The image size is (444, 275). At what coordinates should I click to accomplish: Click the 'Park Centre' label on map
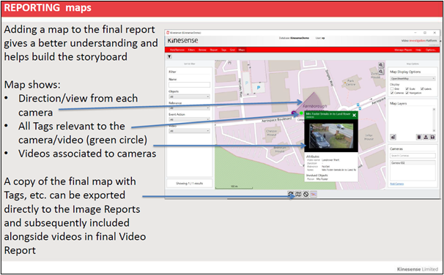tap(350, 83)
